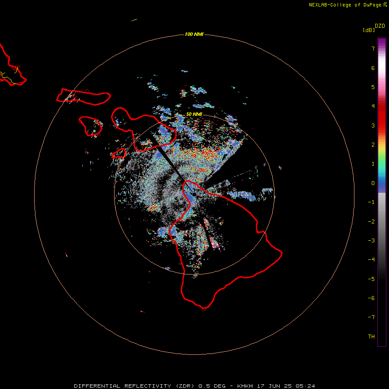
Task: Click the 100 NMI range ring label
Action: 194,34
